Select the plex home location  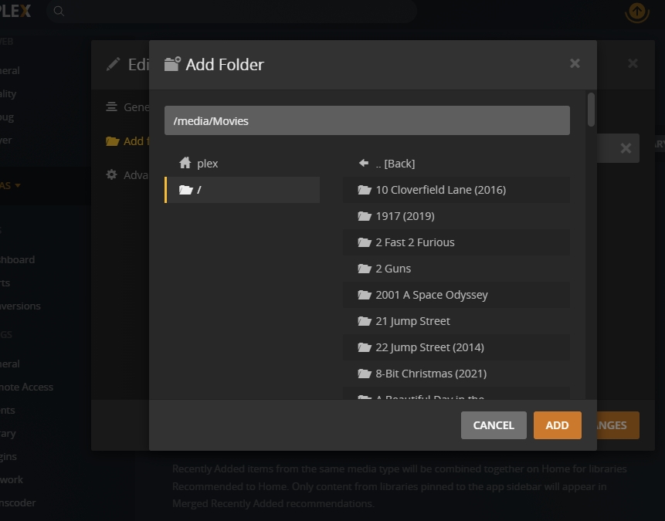[243, 164]
